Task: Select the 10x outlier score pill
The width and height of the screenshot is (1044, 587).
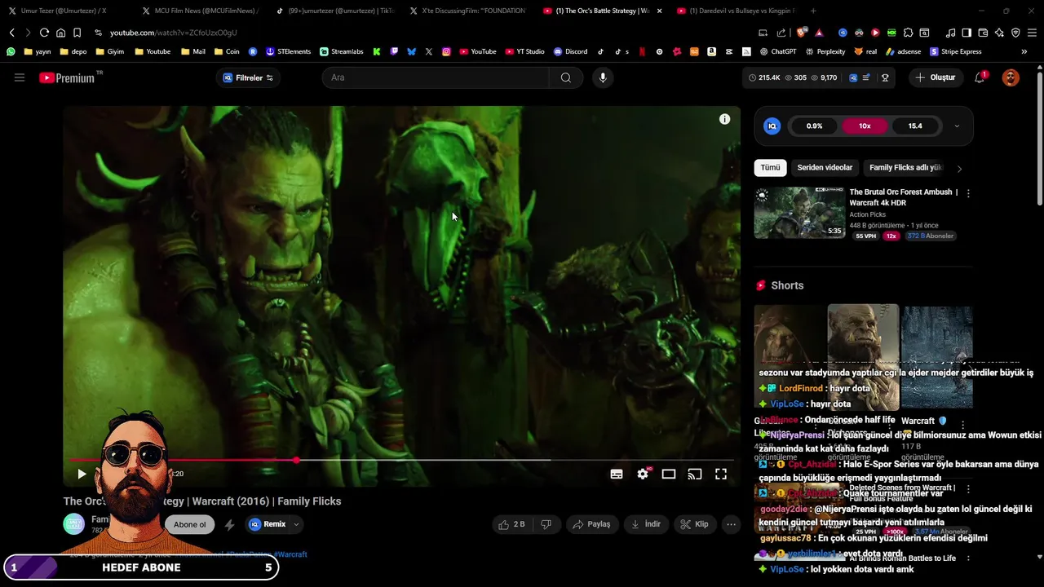Action: (865, 126)
